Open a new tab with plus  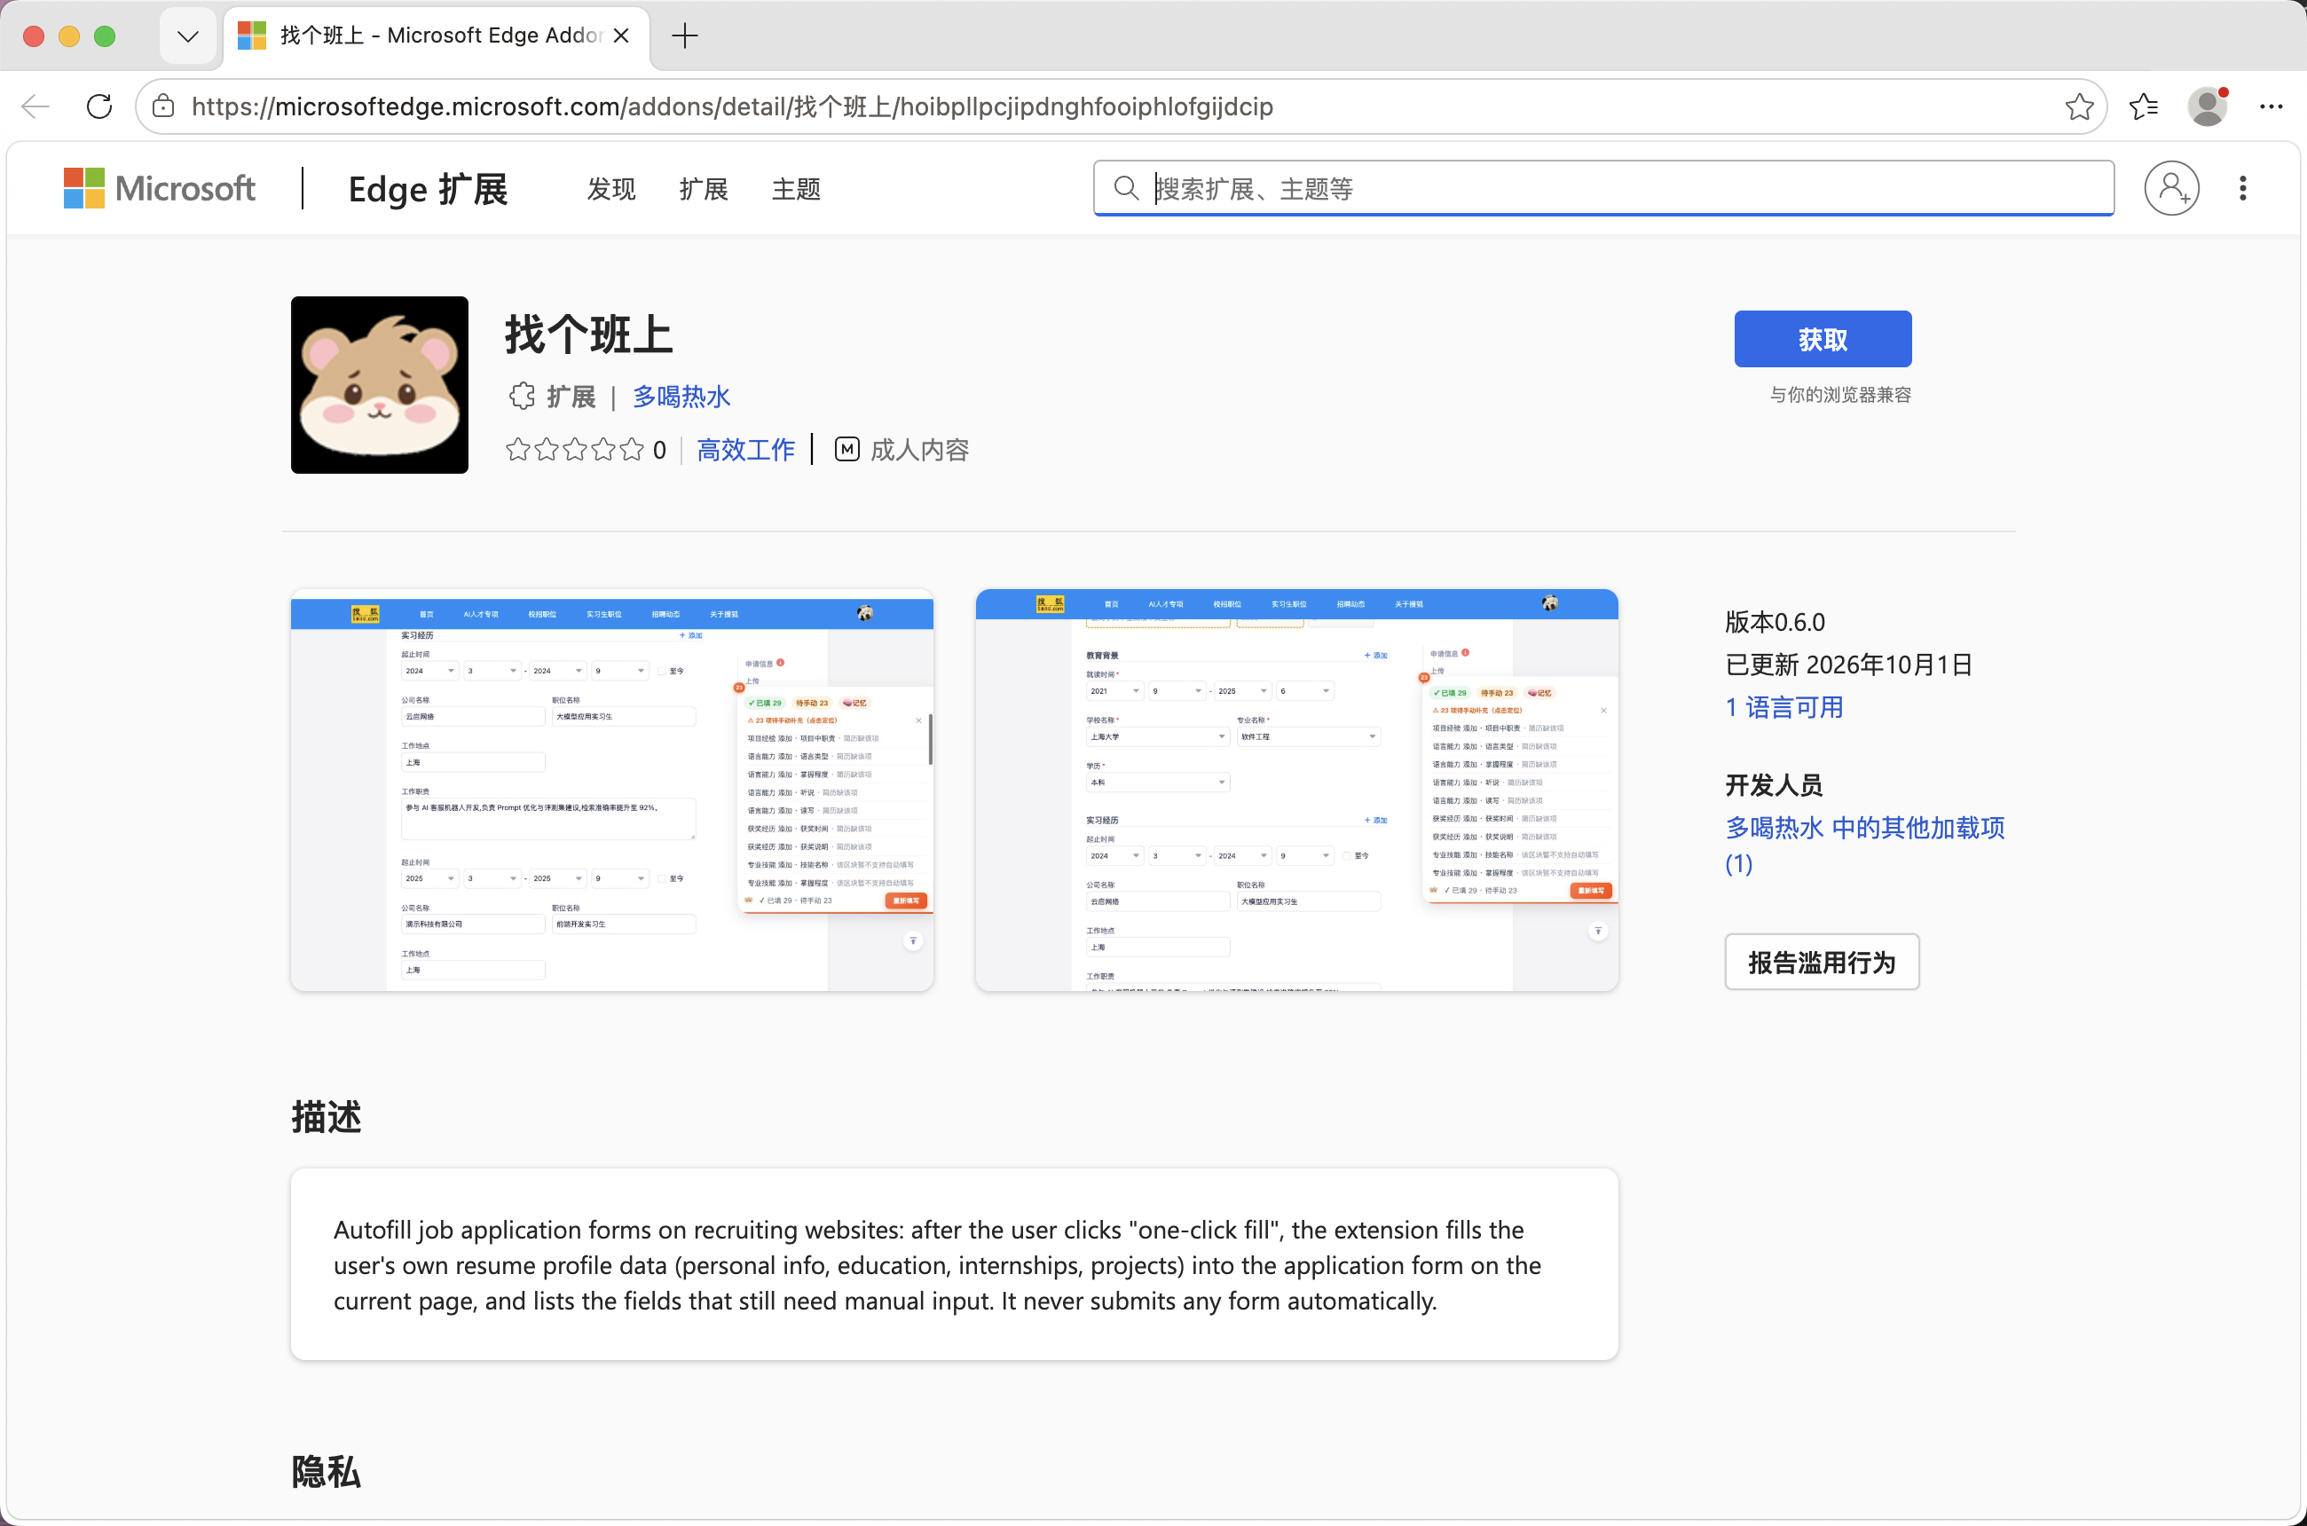tap(685, 36)
